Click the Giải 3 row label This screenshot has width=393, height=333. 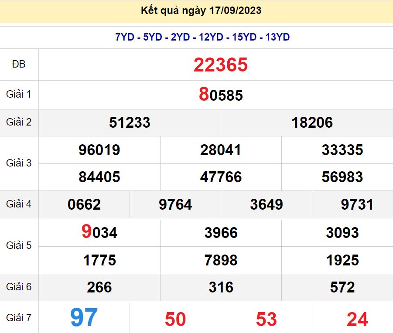tap(19, 163)
